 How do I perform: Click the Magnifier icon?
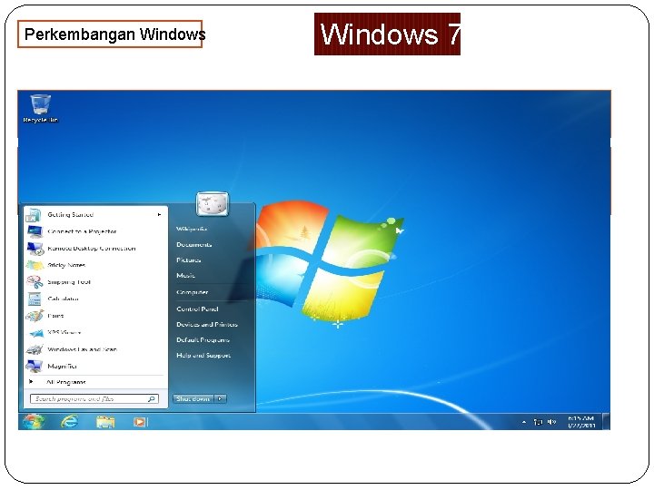(35, 366)
